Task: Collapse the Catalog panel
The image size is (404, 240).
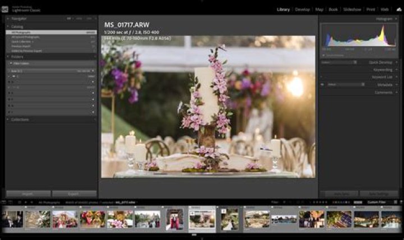Action: click(8, 26)
